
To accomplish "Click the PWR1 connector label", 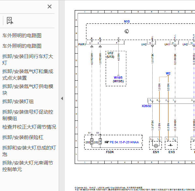I will (82, 44).
